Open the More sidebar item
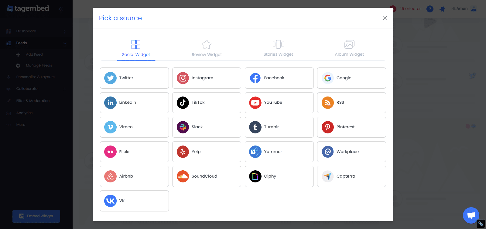Image resolution: width=486 pixels, height=229 pixels. click(x=21, y=125)
